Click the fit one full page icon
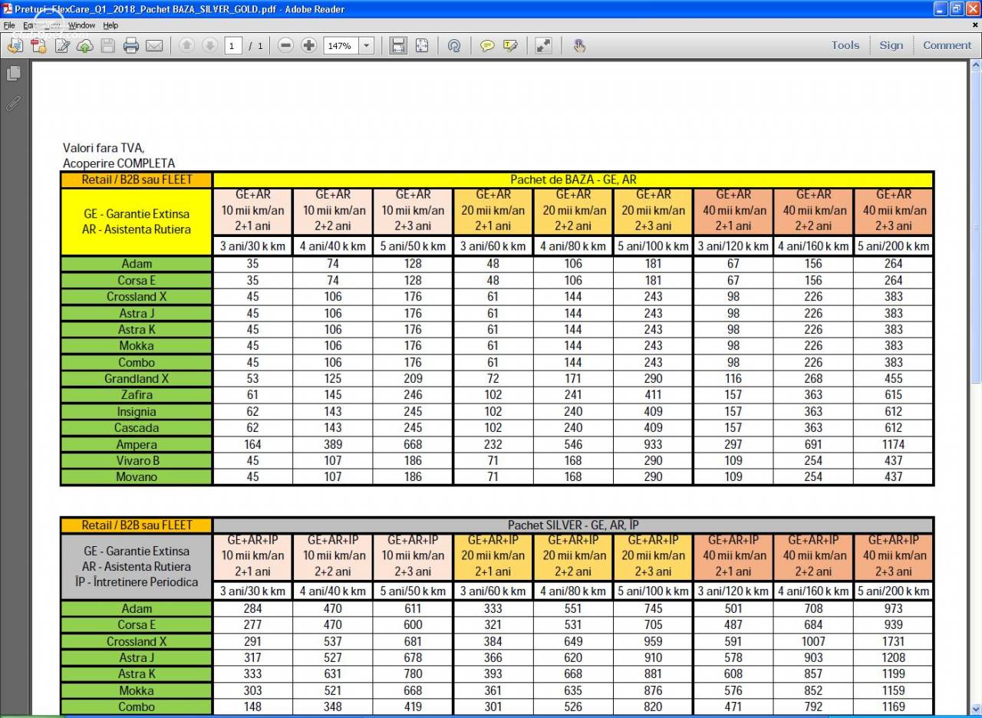This screenshot has height=718, width=982. pos(422,46)
